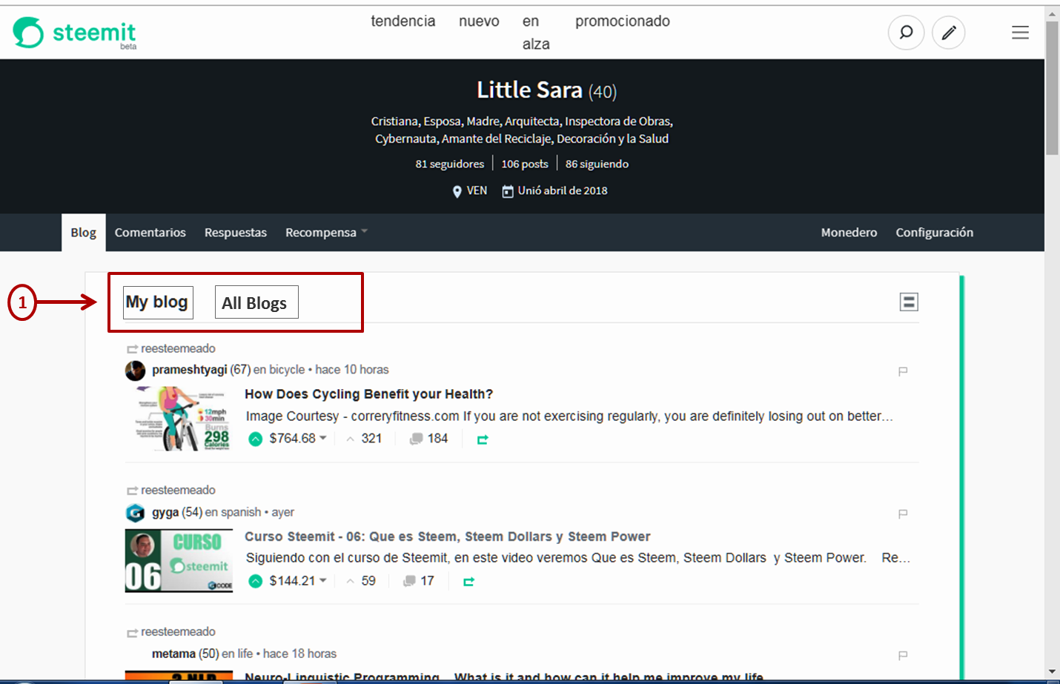The height and width of the screenshot is (684, 1060).
Task: Open gyga's profile link
Action: click(x=165, y=512)
